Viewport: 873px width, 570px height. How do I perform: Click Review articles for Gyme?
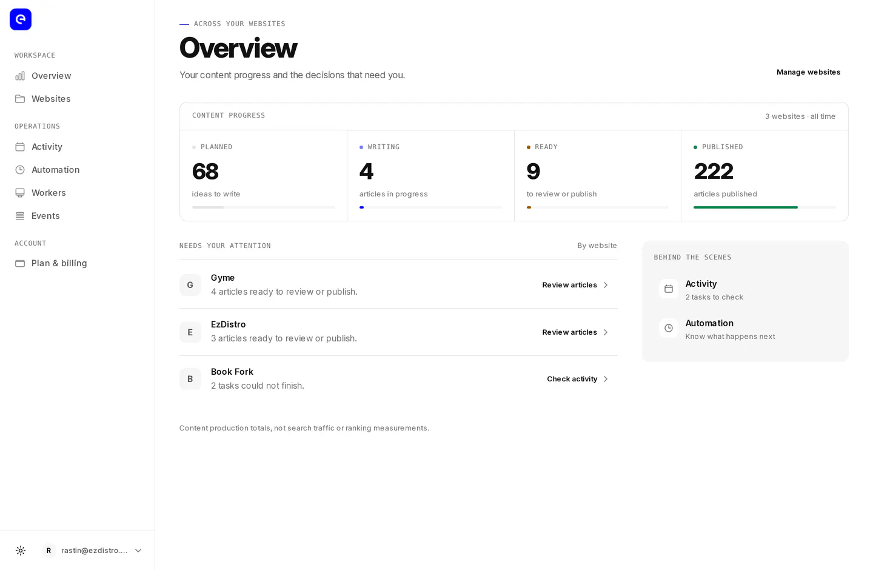pos(575,285)
